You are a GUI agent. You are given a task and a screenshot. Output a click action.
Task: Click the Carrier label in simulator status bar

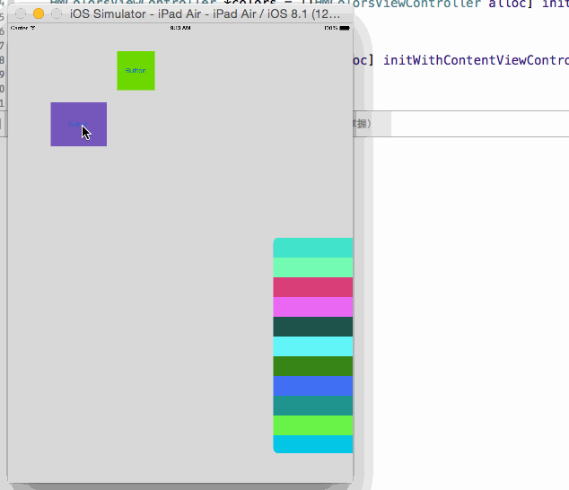pos(20,28)
